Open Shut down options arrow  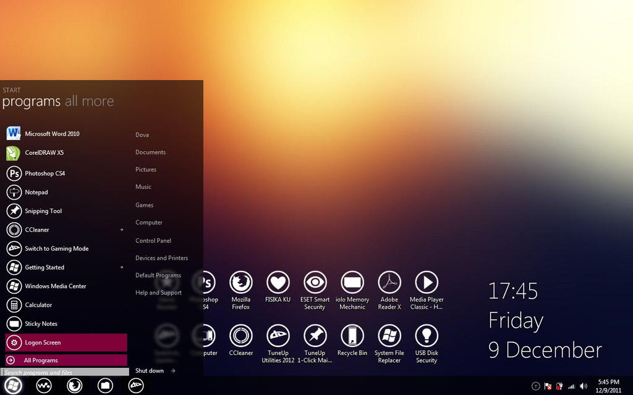[173, 371]
